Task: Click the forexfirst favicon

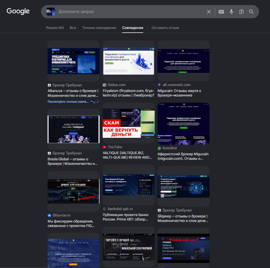Action: coord(159,148)
